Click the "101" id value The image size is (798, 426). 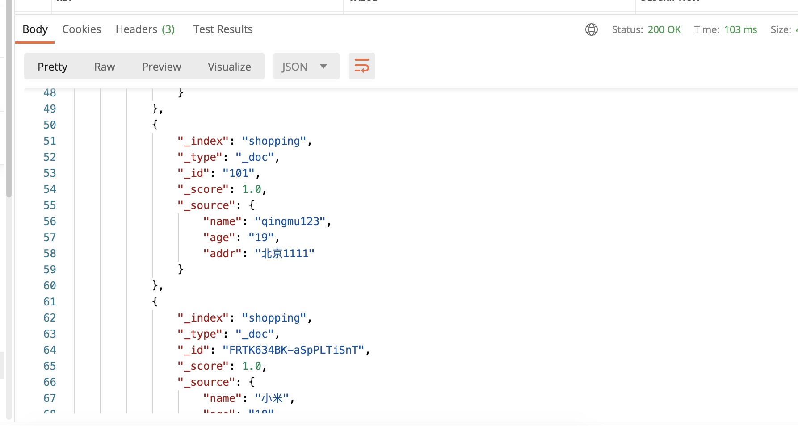[x=239, y=173]
